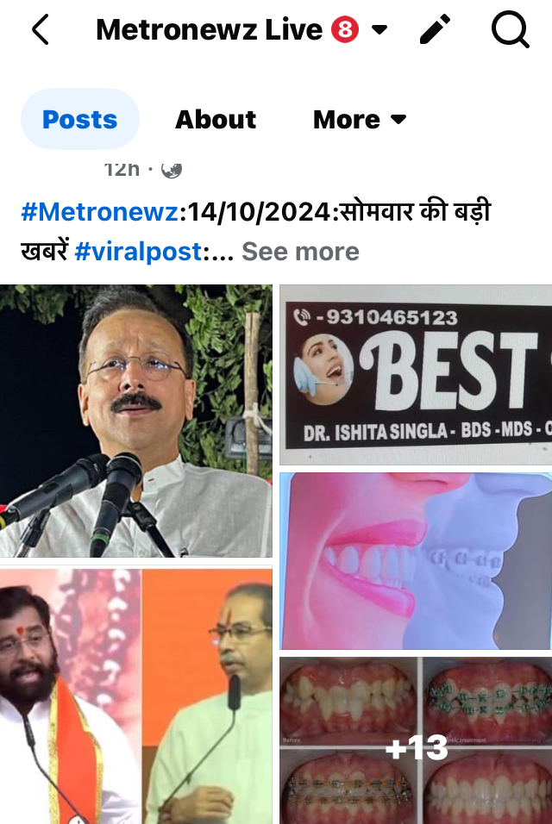
Task: Open the #viralpost hashtag link
Action: 138,251
